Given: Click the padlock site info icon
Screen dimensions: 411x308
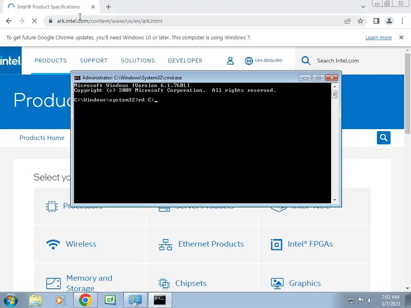Looking at the screenshot, I should 51,21.
